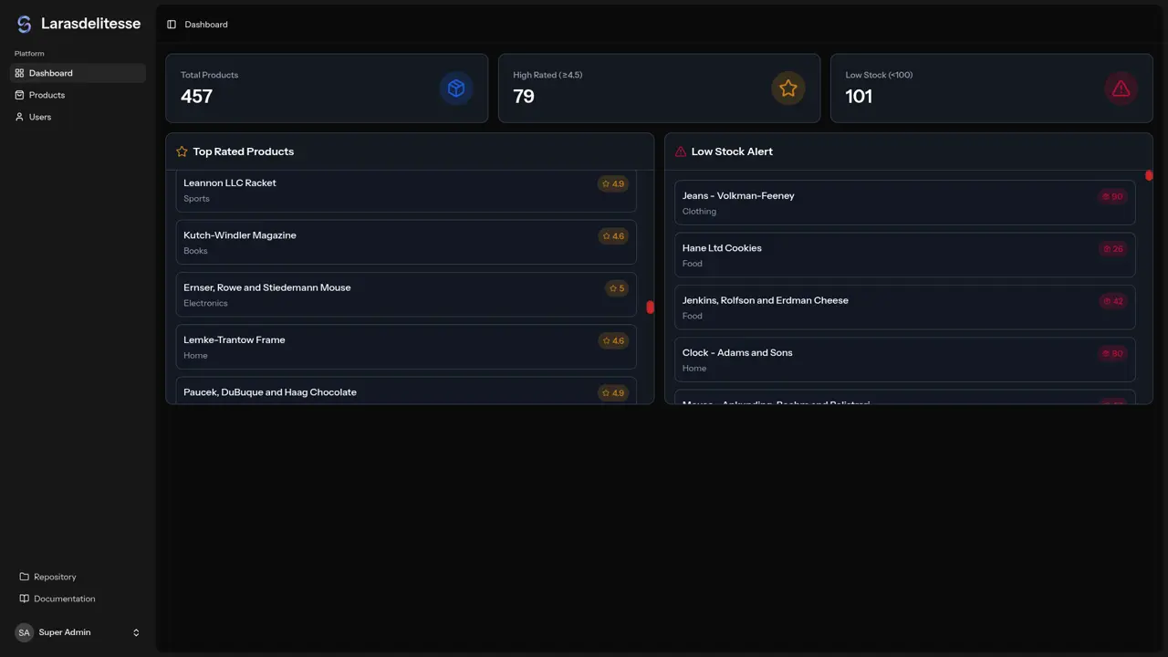Click the triangle icon beside Low Stock Alert

(x=680, y=151)
